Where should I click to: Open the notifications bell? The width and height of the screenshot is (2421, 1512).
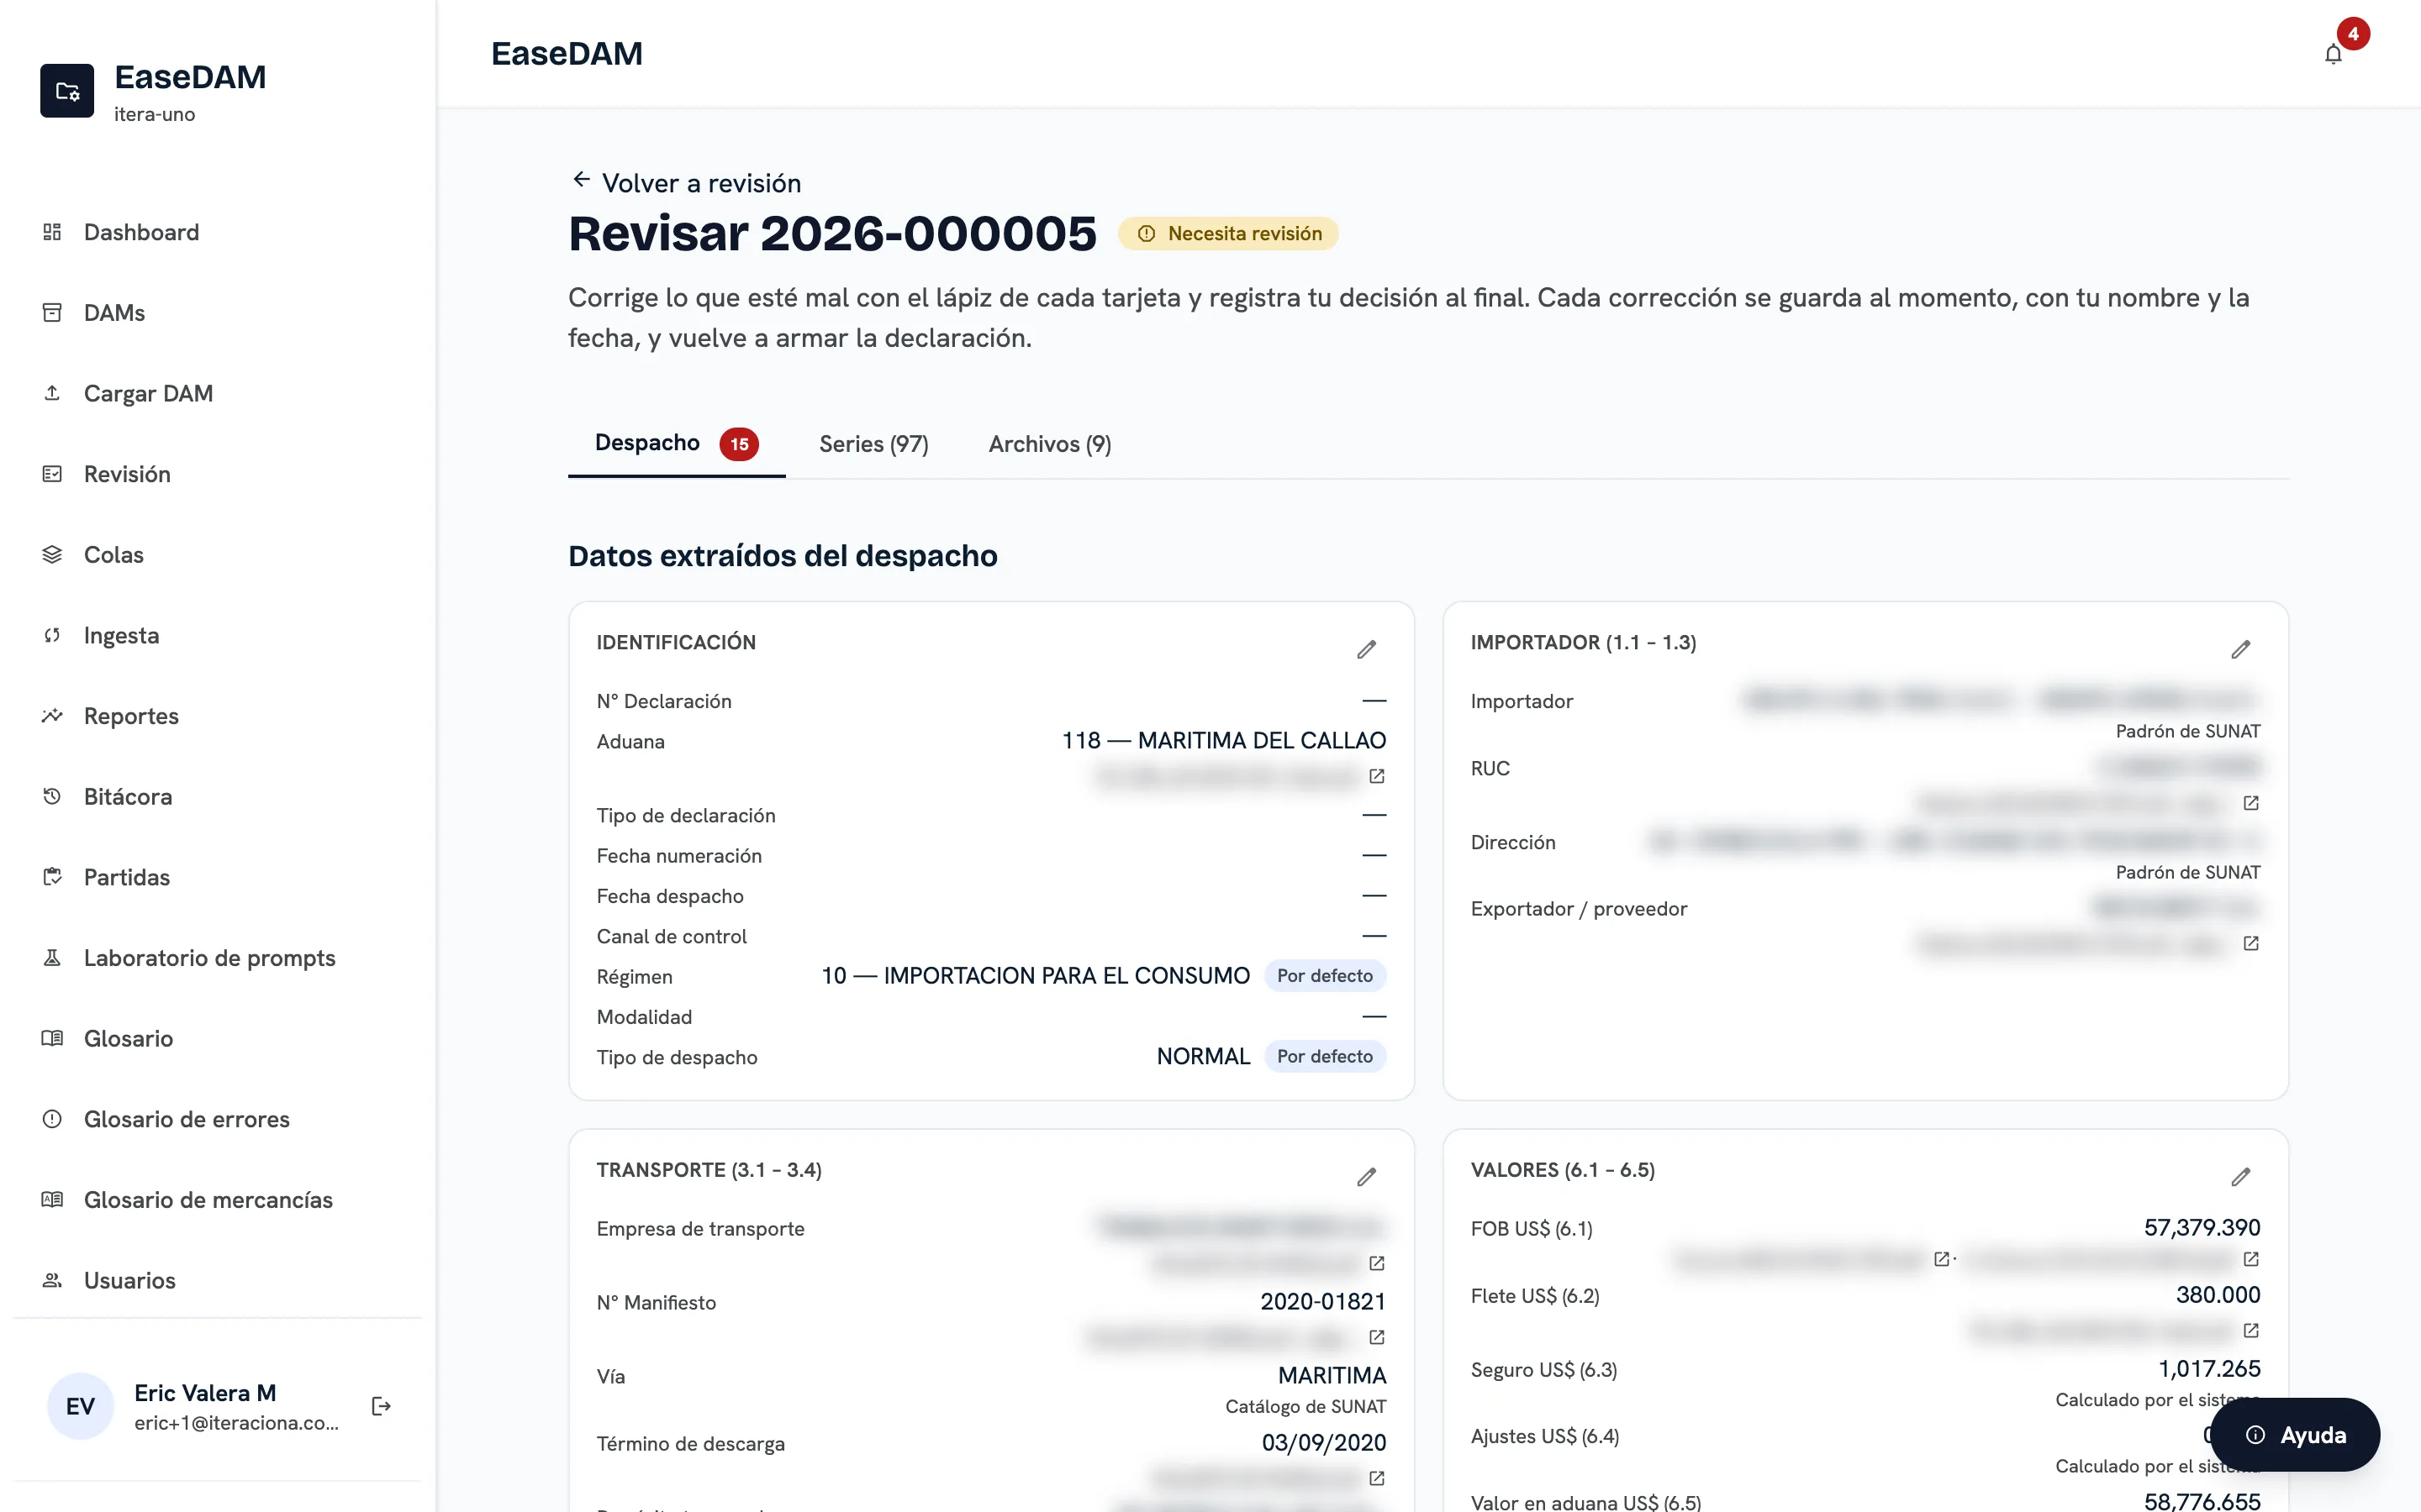2333,54
